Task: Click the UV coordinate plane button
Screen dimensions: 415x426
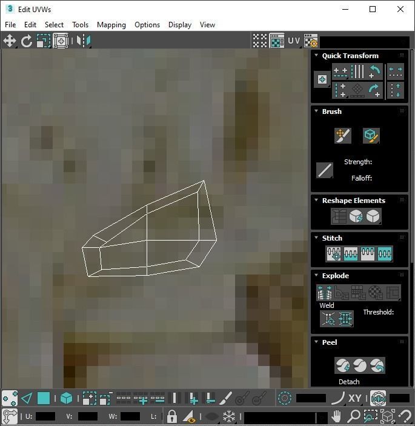Action: pos(294,41)
